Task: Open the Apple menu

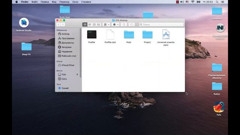Action: click(16, 2)
